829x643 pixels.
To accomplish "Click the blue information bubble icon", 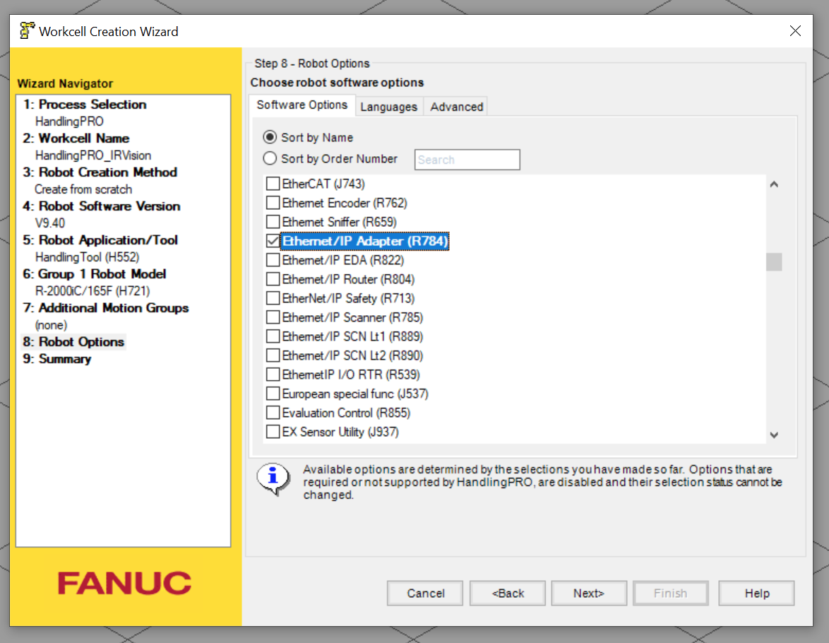I will click(x=273, y=478).
